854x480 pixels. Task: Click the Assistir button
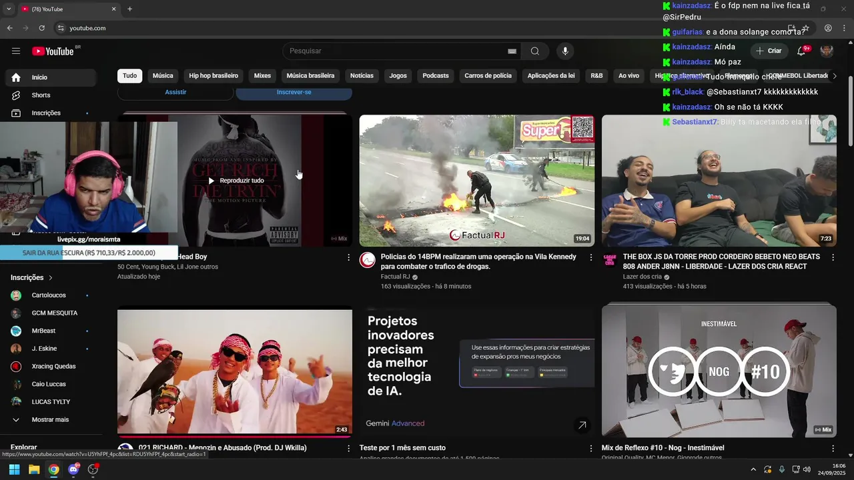(175, 93)
